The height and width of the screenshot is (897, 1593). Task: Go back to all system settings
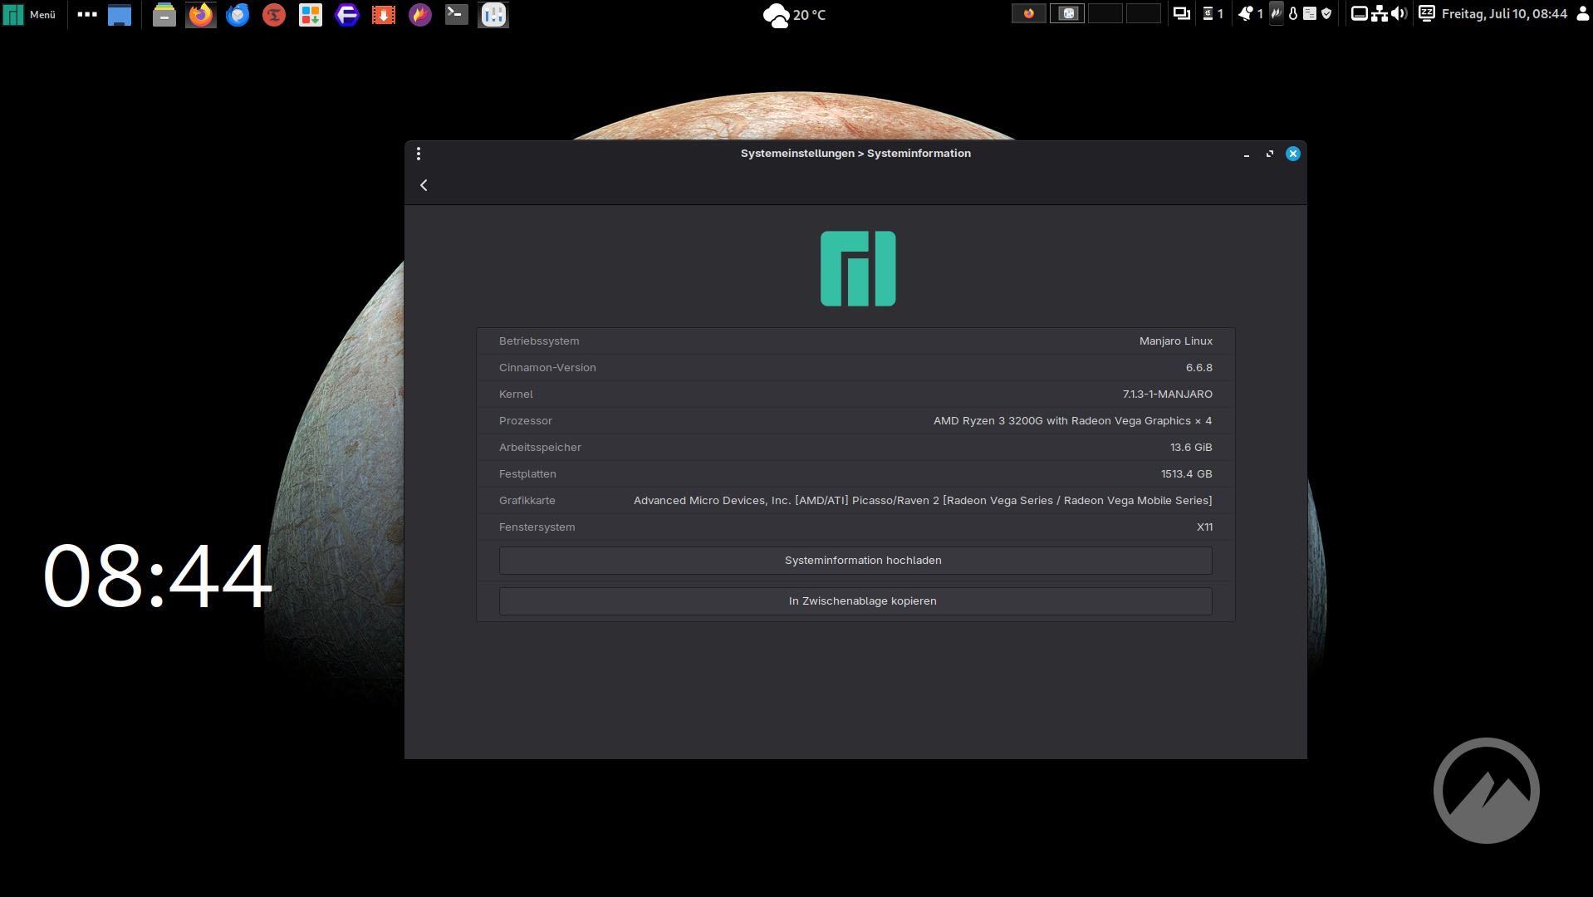click(424, 185)
